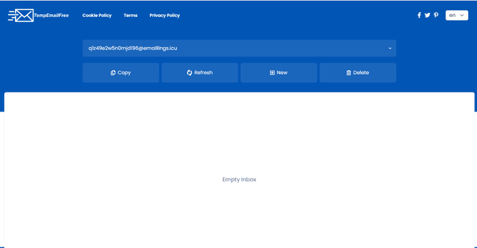Click the copy icon beside Copy

pyautogui.click(x=113, y=73)
